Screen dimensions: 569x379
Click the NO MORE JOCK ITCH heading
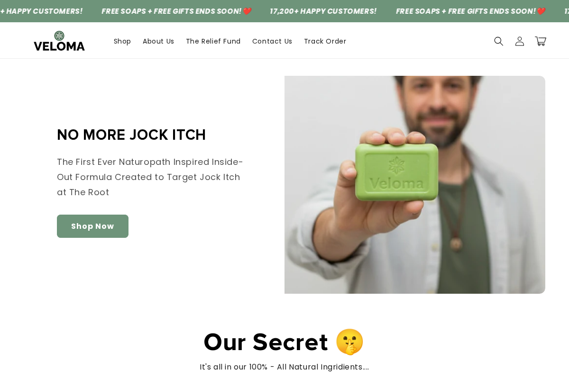(131, 135)
